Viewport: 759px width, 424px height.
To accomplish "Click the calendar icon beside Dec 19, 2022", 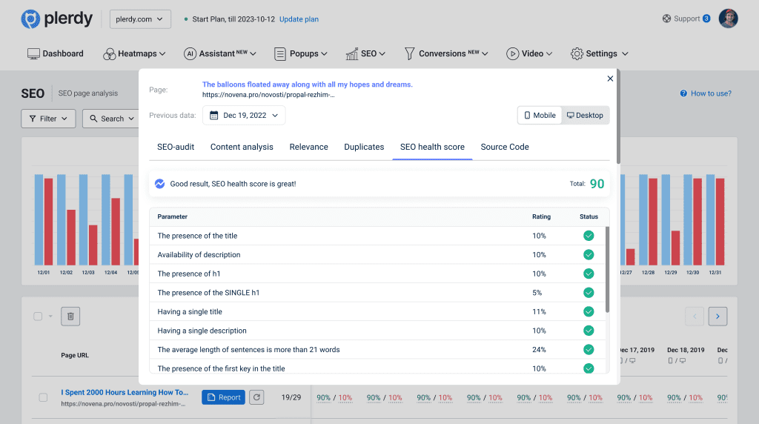I will click(213, 115).
